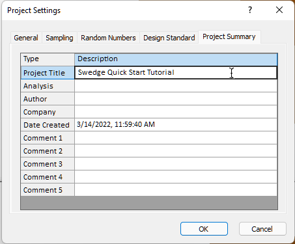Open the Sampling tab
295x244 pixels.
tap(59, 38)
